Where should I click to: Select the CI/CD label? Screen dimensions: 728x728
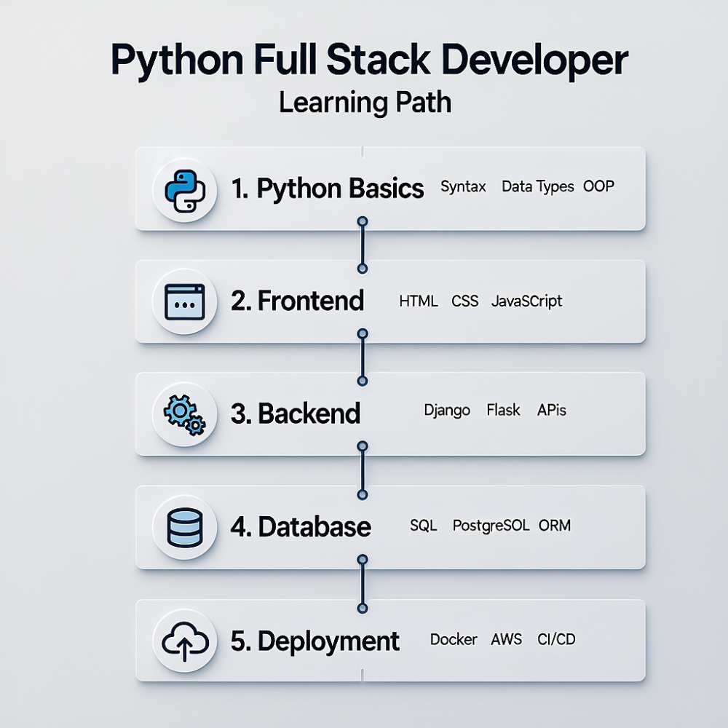click(556, 639)
